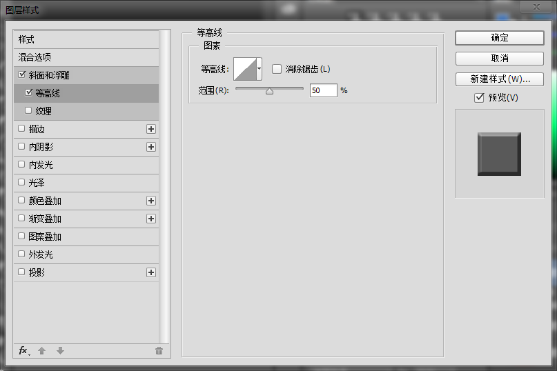Viewport: 557px width, 371px height.
Task: Click the plus icon next to 内阴影
Action: point(151,147)
